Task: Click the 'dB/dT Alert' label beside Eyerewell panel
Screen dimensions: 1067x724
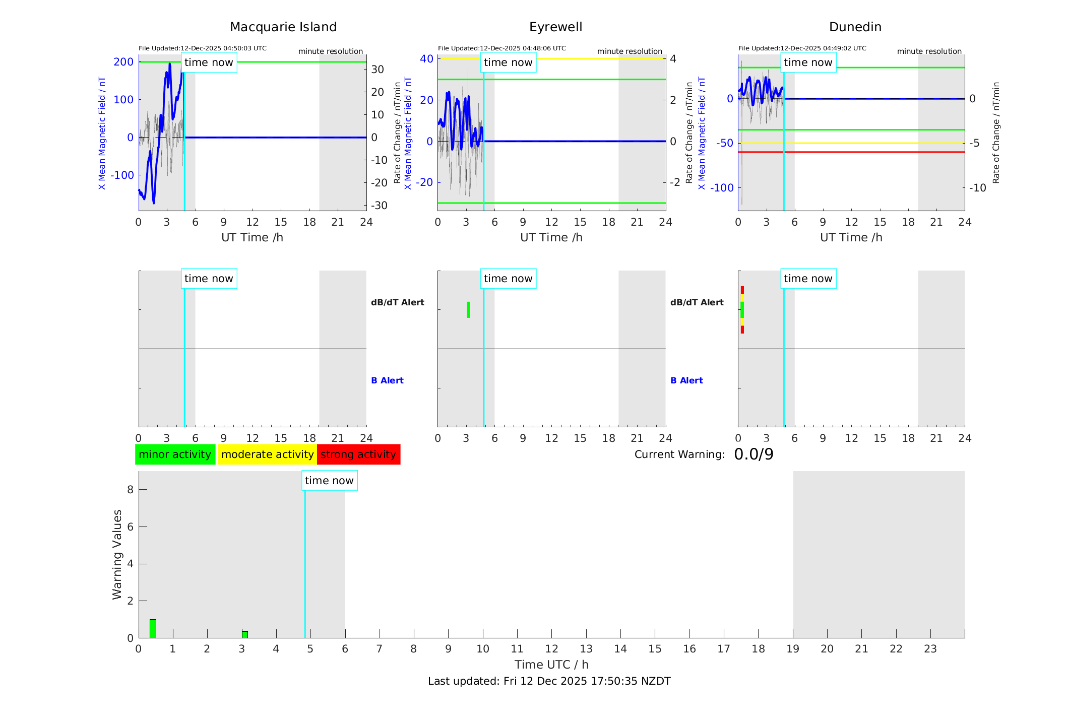Action: click(697, 302)
